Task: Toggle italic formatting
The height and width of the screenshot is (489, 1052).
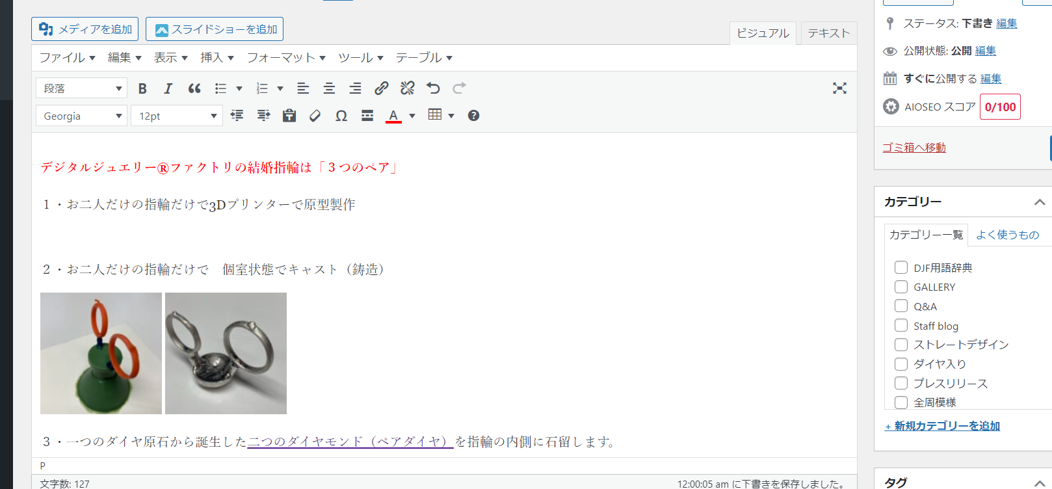Action: [168, 88]
